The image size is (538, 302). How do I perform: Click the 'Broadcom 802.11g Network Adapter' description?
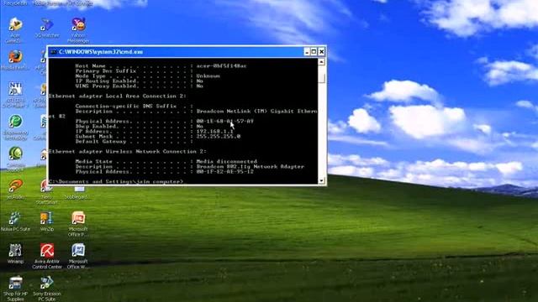tap(251, 166)
